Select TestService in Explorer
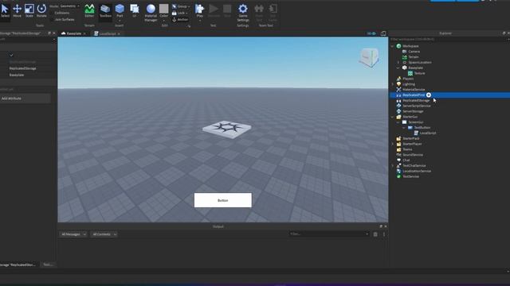The height and width of the screenshot is (286, 510). [411, 176]
